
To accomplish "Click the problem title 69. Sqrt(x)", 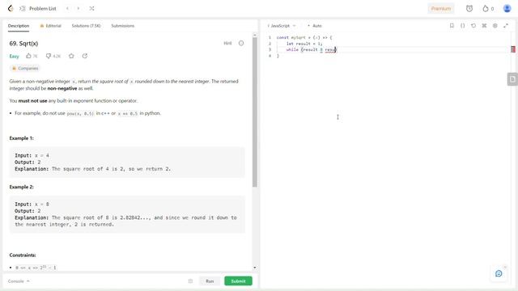I will tap(23, 43).
